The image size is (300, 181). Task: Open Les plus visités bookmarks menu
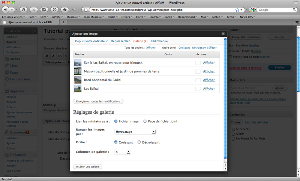pyautogui.click(x=13, y=17)
